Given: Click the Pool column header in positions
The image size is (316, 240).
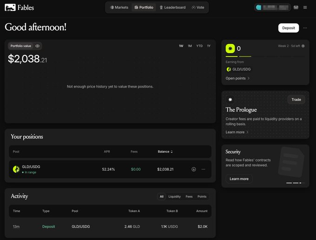Looking at the screenshot, I should pos(16,152).
